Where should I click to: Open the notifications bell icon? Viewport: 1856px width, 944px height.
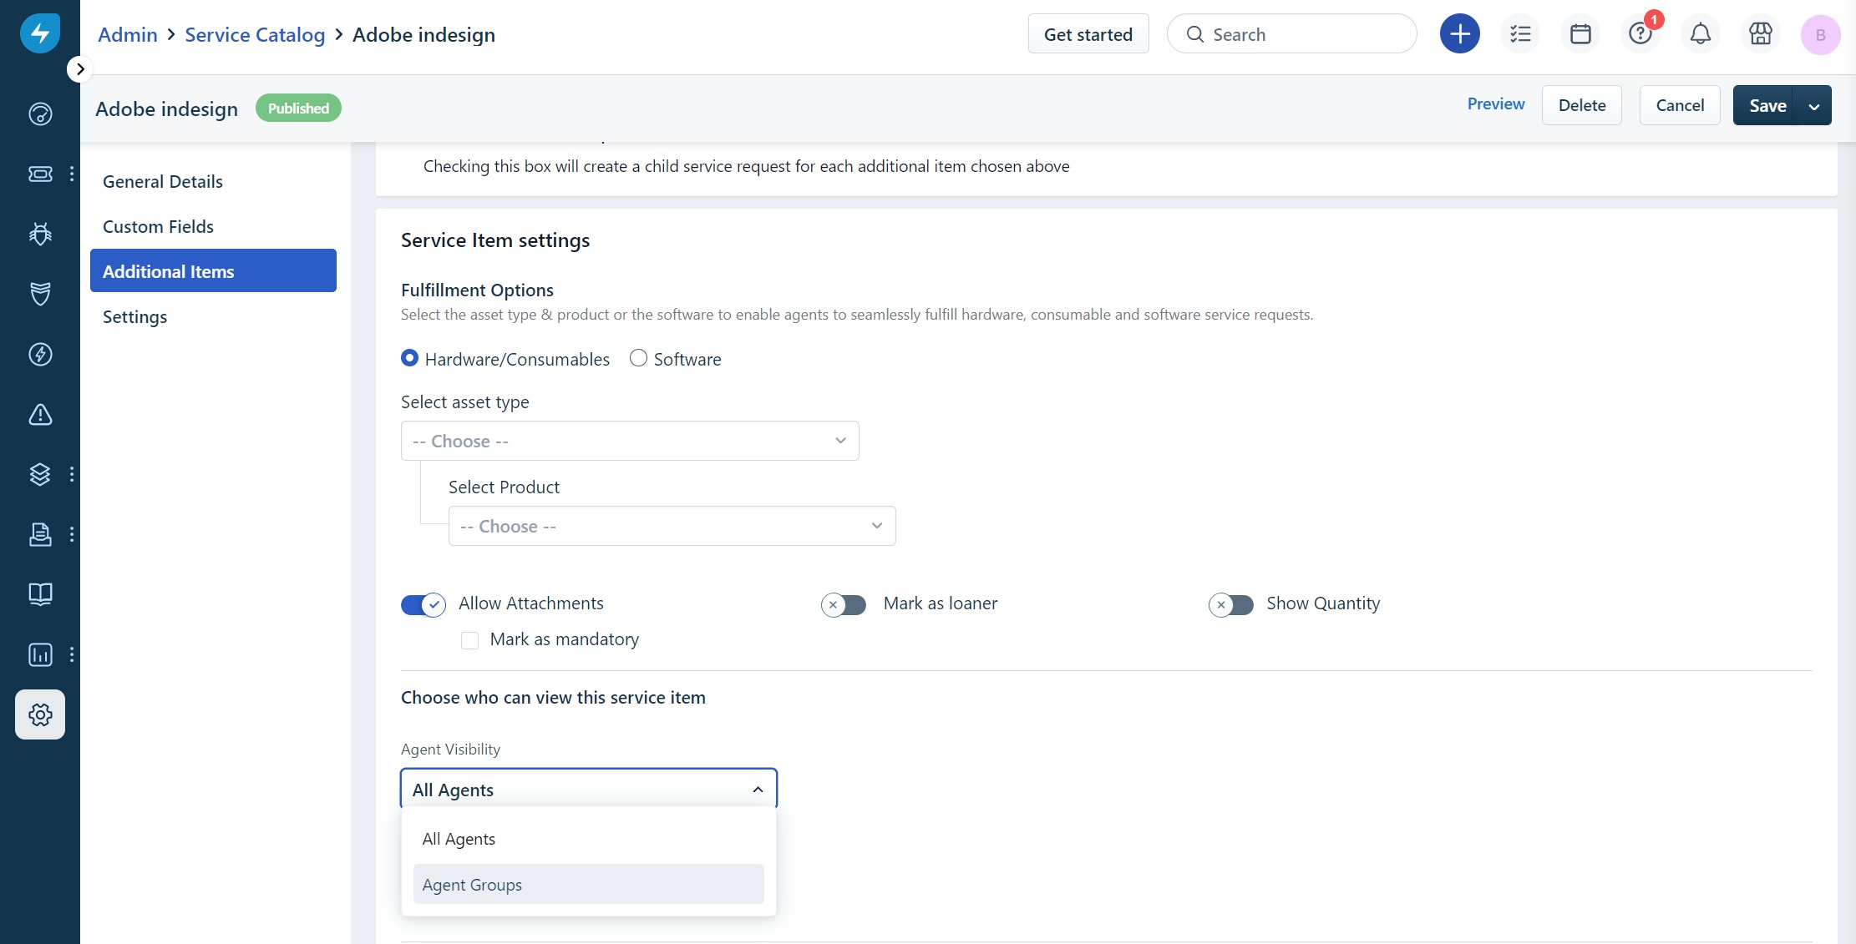[1701, 34]
